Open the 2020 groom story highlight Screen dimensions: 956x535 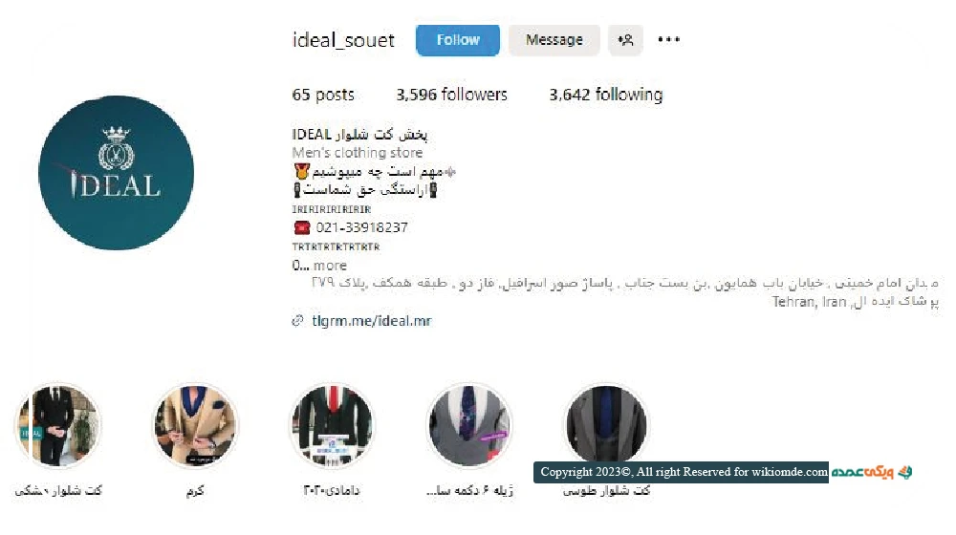332,425
